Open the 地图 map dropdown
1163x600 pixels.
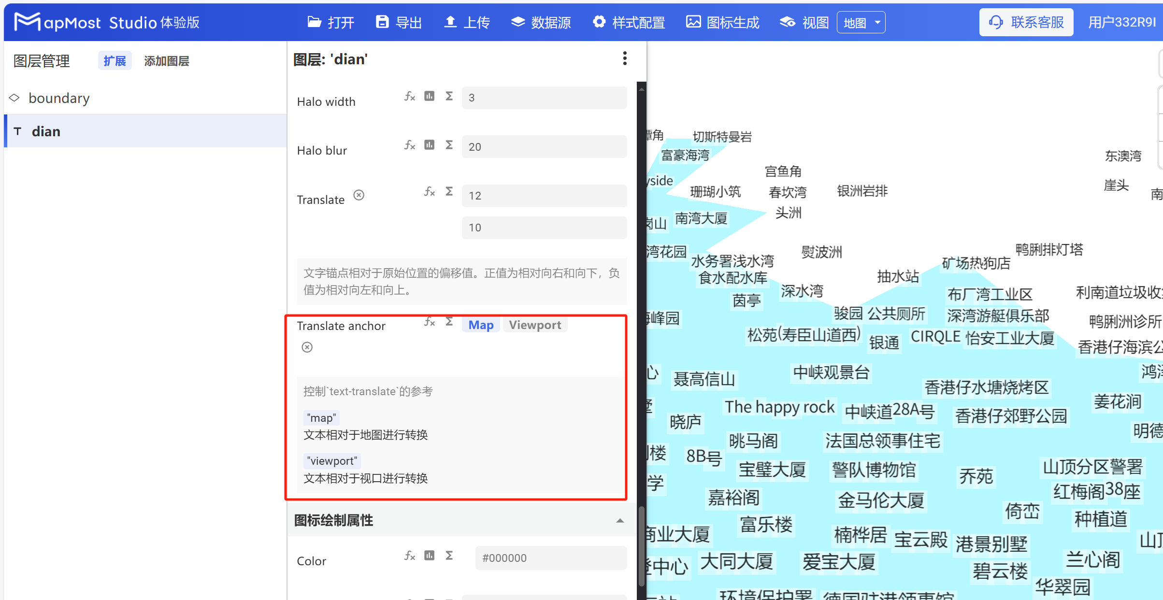point(861,22)
